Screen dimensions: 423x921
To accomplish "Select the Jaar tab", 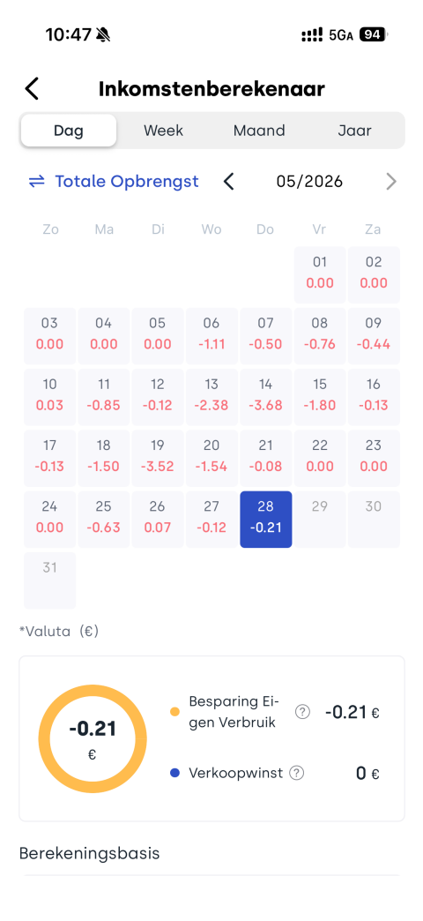I will 354,131.
